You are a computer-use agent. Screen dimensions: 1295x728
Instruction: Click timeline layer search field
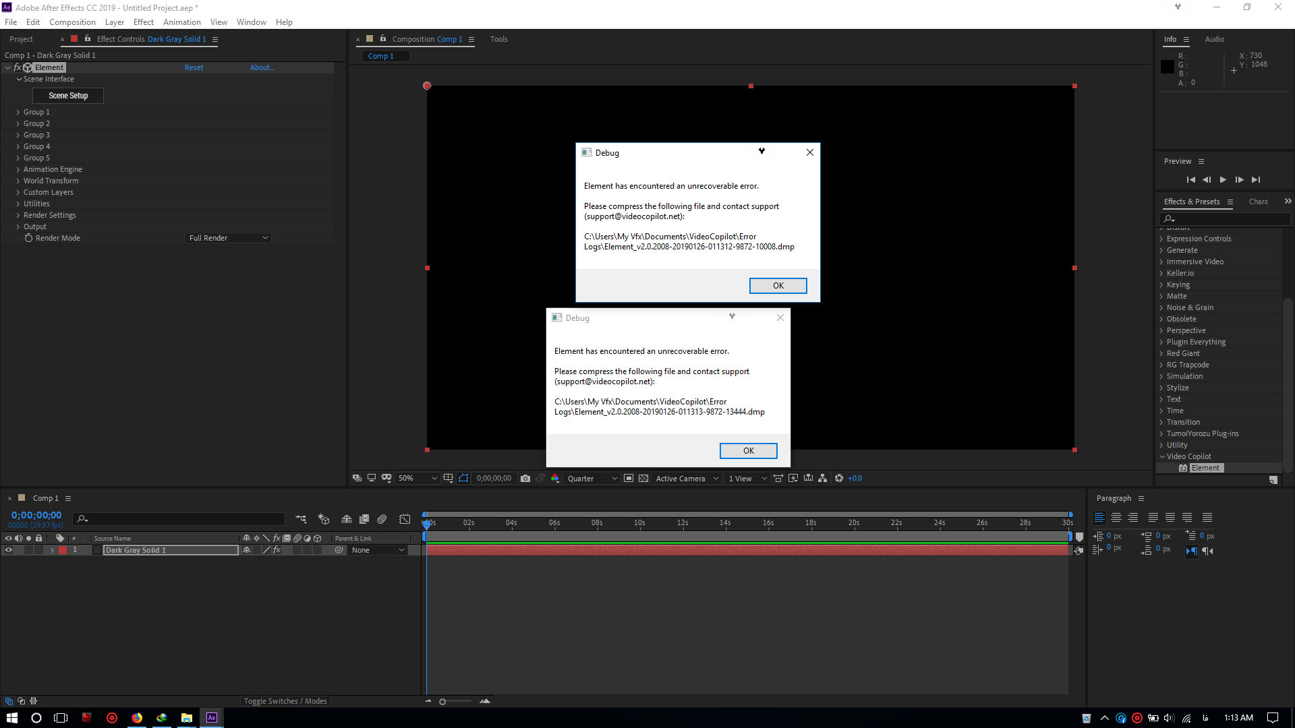click(179, 519)
